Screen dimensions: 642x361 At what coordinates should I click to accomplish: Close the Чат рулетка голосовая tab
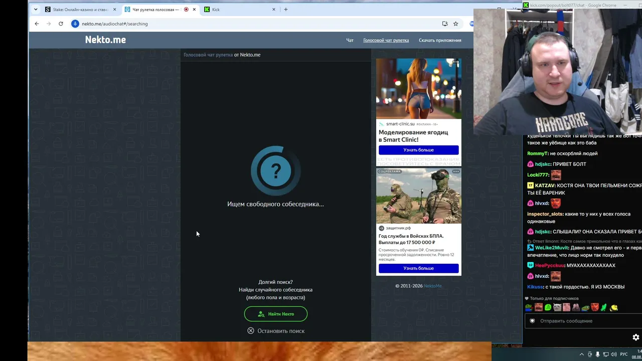(194, 10)
